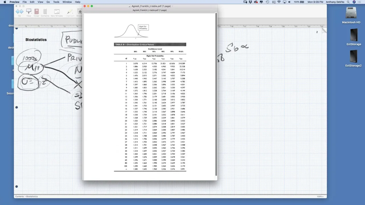This screenshot has height=205, width=365.
Task: Select the ExtStorage2 desktop drive
Action: point(354,59)
